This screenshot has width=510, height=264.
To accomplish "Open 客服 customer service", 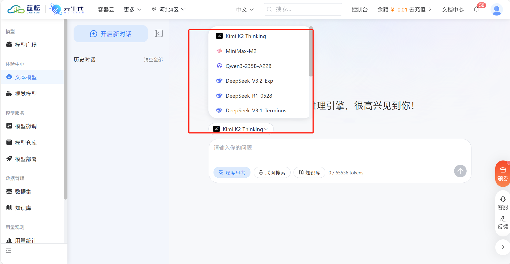I will click(503, 203).
